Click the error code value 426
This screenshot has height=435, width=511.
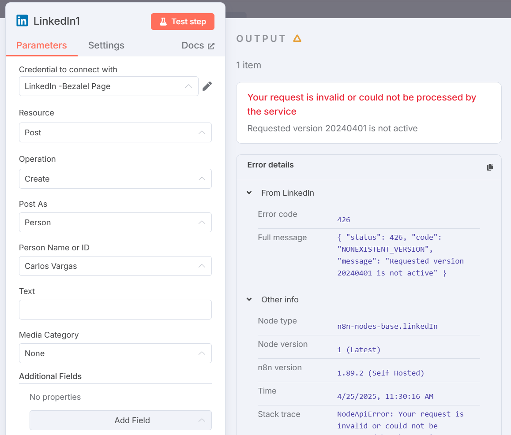pos(343,220)
